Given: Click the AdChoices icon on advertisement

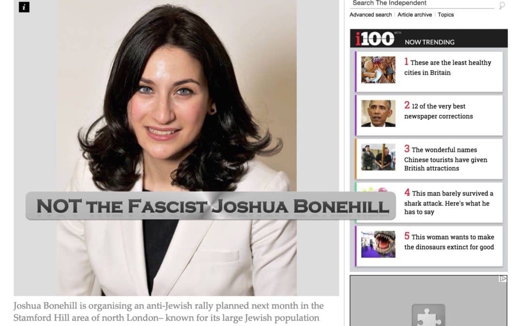Looking at the screenshot, I should click(503, 279).
